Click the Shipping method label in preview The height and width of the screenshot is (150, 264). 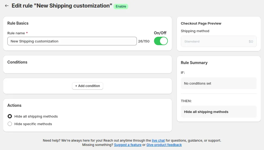tap(195, 31)
